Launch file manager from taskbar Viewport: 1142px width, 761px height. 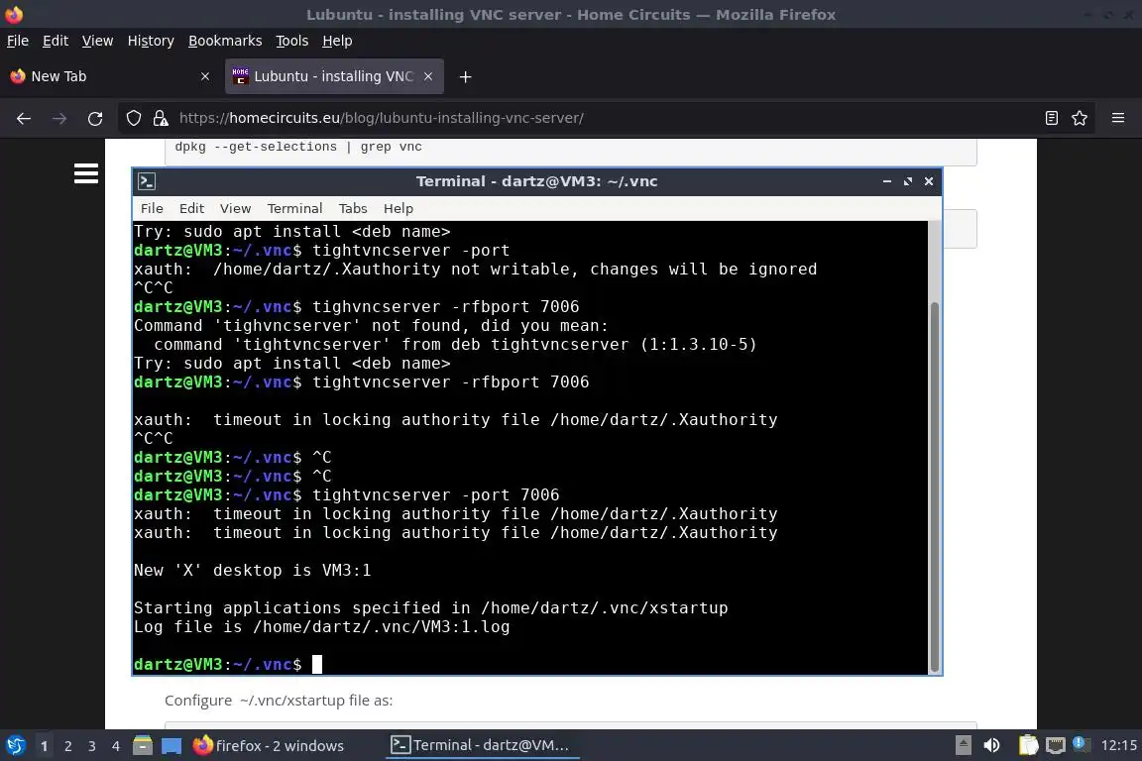tap(143, 745)
